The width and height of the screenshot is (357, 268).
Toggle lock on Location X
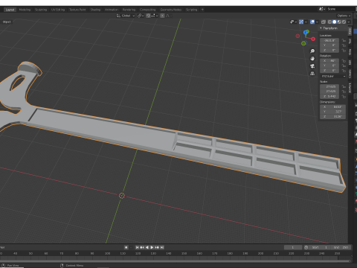click(x=344, y=40)
